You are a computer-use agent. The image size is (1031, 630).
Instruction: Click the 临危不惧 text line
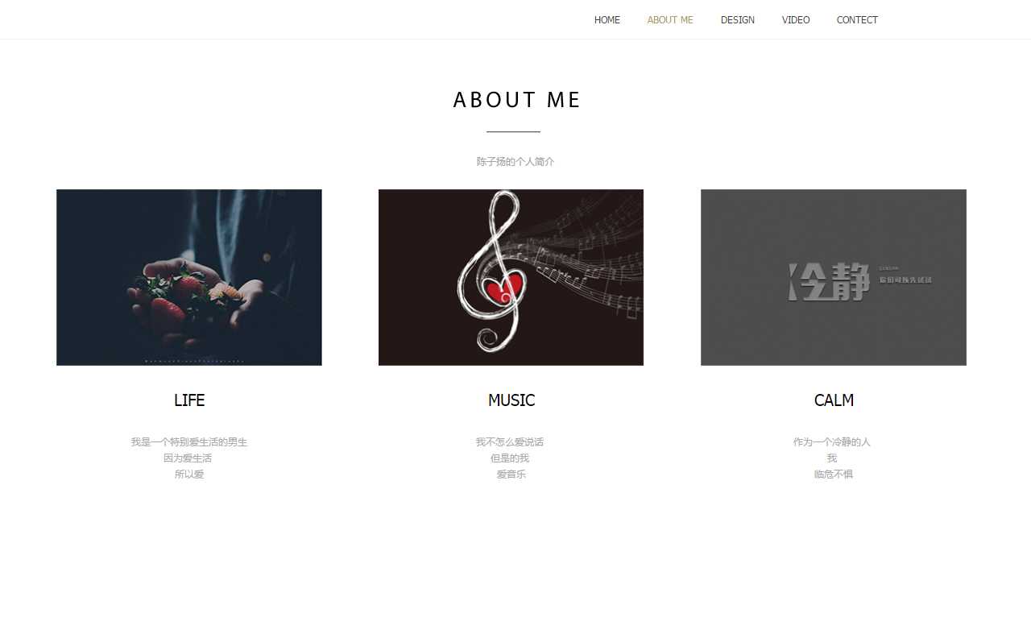click(834, 475)
